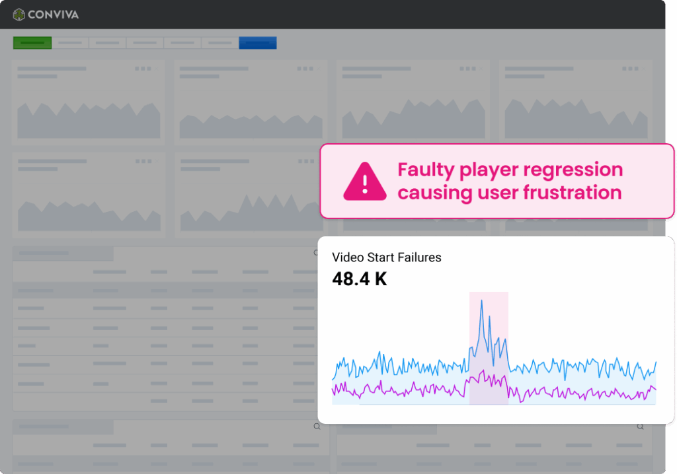Click search icon in bottom-left table panel
The height and width of the screenshot is (474, 677).
(317, 427)
